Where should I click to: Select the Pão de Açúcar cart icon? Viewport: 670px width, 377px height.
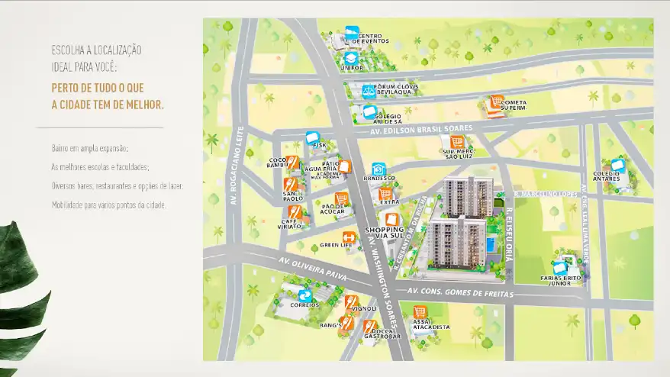coord(341,198)
